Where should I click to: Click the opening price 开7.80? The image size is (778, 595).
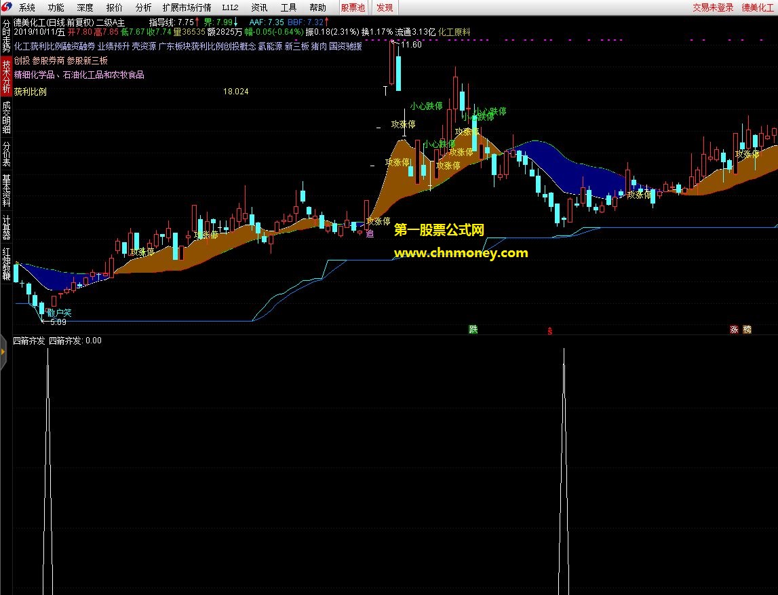click(80, 33)
